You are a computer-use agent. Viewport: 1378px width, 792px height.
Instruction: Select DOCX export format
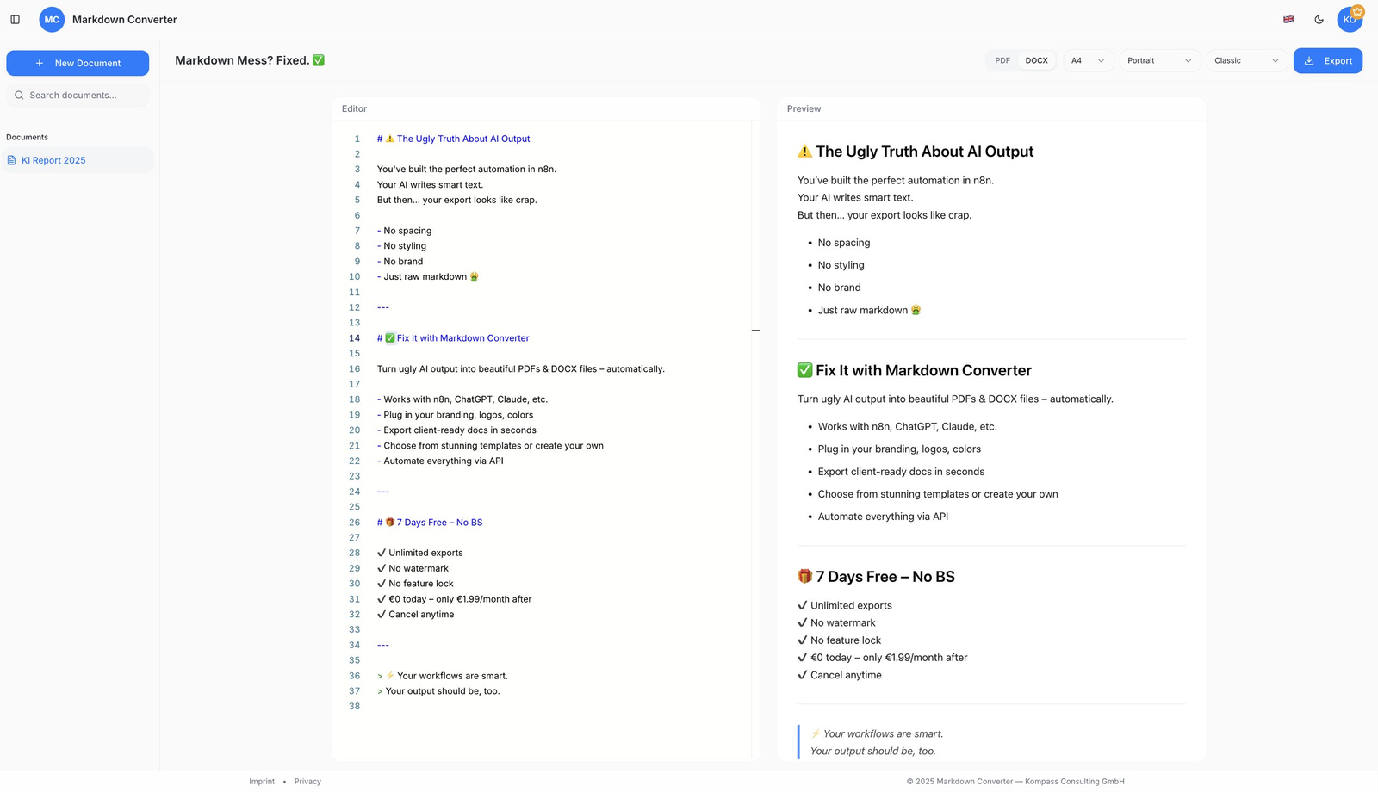coord(1036,61)
